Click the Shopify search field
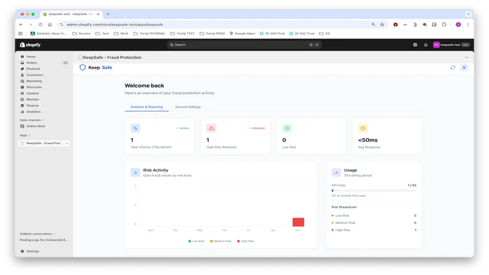 click(244, 45)
